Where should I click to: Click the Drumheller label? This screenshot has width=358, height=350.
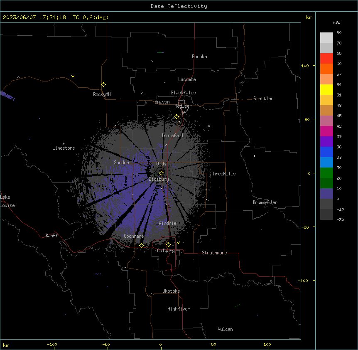click(265, 202)
